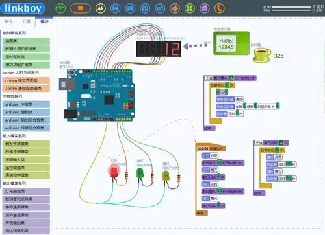This screenshot has height=235, width=325.
Task: Save the project using the floppy disk icon
Action: [x=116, y=8]
